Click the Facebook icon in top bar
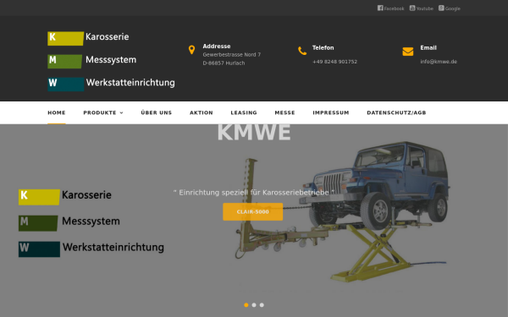 click(x=380, y=8)
